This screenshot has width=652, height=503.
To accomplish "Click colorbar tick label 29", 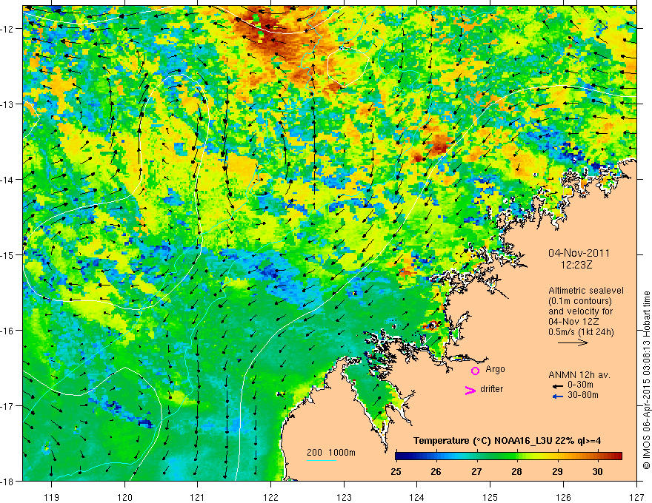I will pos(557,472).
